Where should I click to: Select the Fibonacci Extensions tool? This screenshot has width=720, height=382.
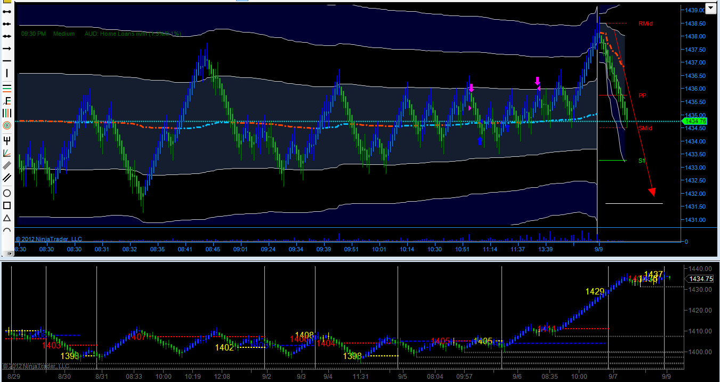tap(7, 100)
